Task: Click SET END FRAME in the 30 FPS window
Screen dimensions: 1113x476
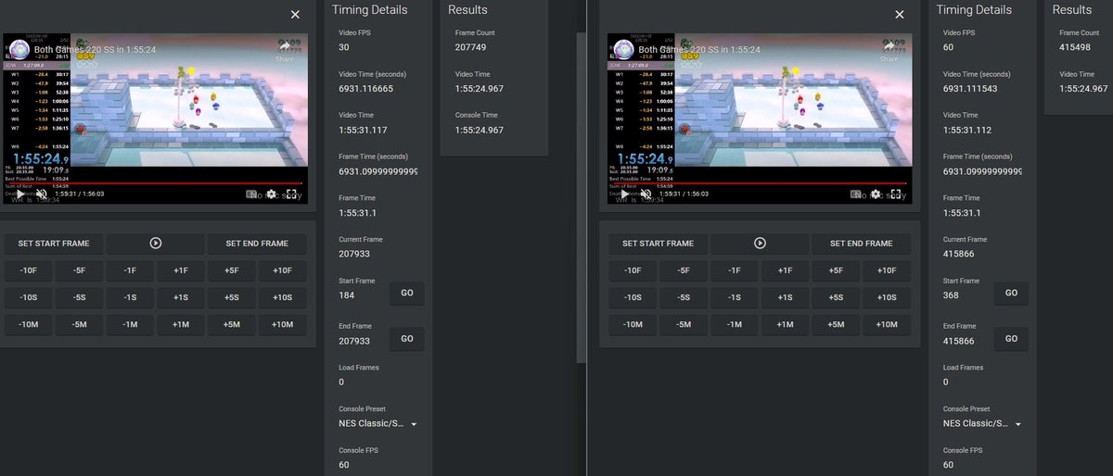Action: tap(257, 244)
